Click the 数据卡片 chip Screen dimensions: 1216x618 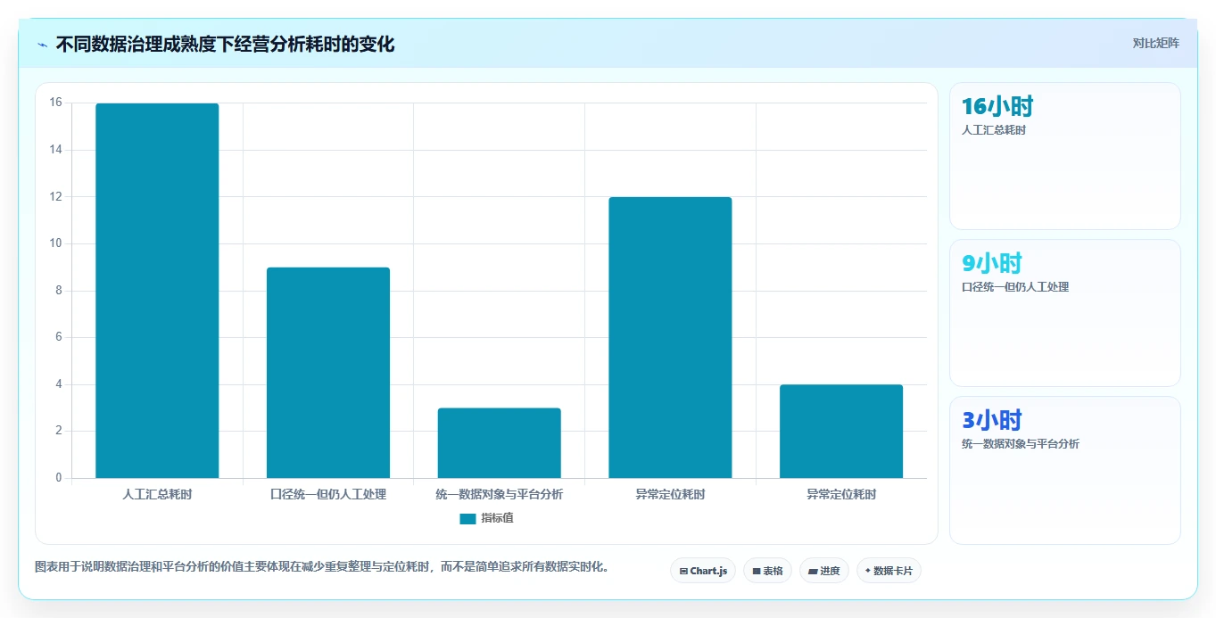[x=889, y=571]
